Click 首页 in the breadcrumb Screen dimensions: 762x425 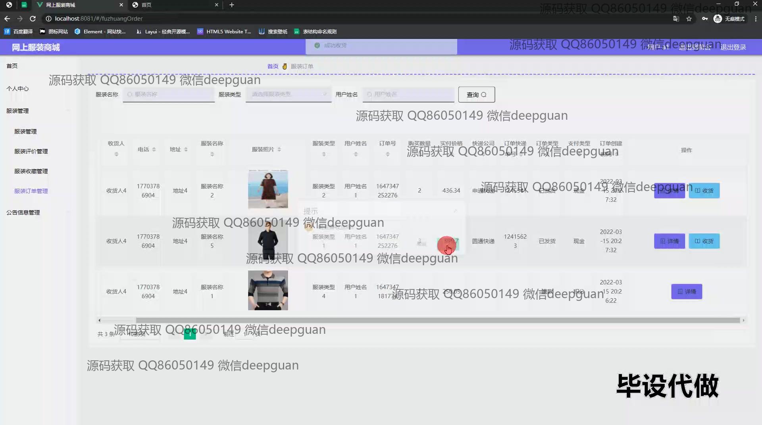pos(273,66)
